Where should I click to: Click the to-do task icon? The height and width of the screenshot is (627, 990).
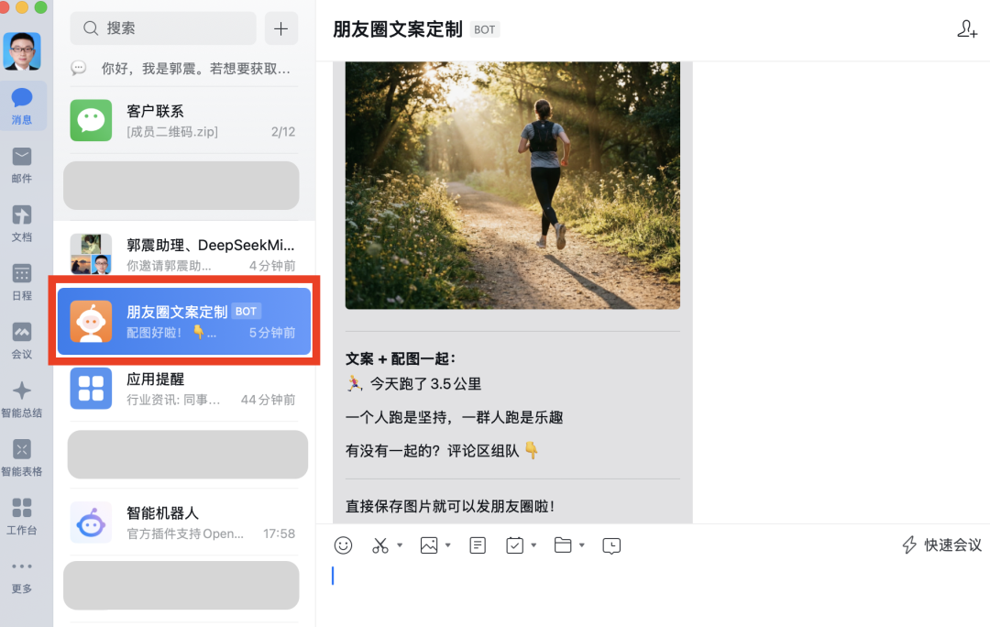(514, 544)
